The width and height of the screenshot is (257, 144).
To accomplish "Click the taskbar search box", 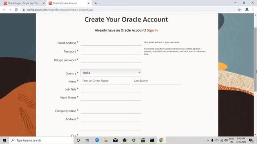I will [x=41, y=140].
